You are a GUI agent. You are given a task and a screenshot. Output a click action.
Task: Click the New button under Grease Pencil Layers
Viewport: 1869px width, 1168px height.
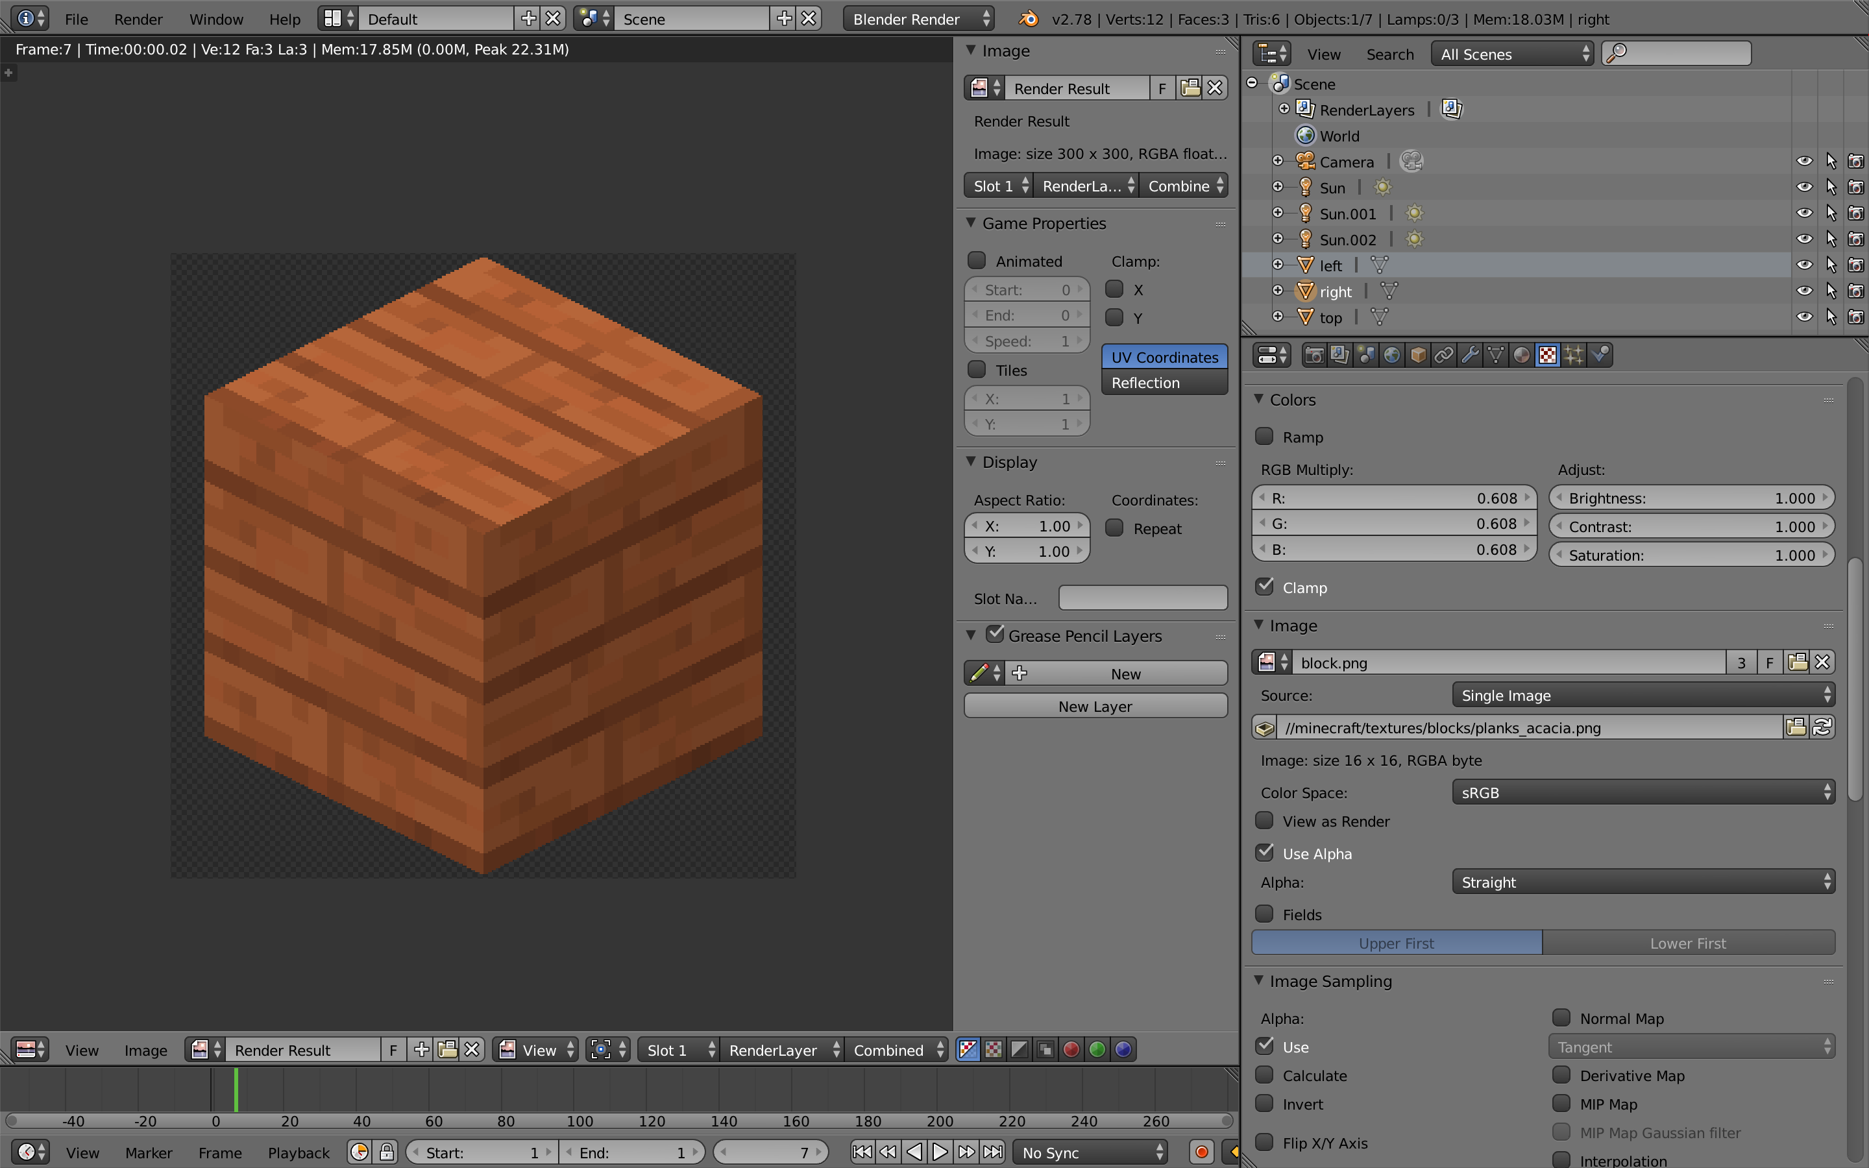coord(1122,673)
